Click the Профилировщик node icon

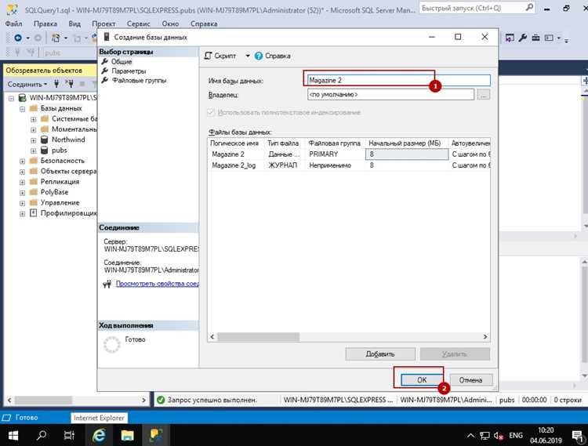point(34,213)
